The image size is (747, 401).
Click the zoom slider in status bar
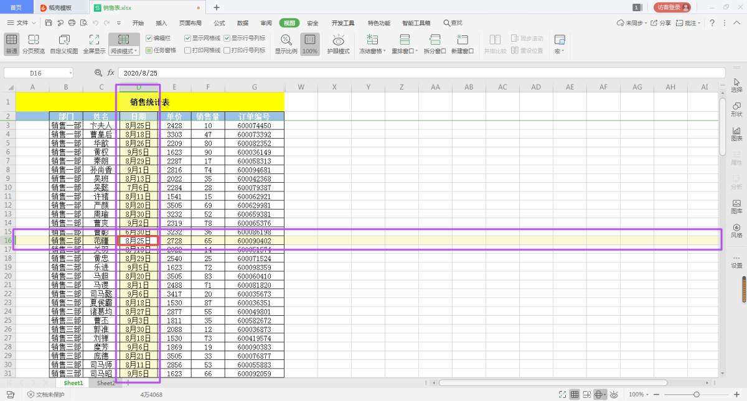tap(696, 395)
